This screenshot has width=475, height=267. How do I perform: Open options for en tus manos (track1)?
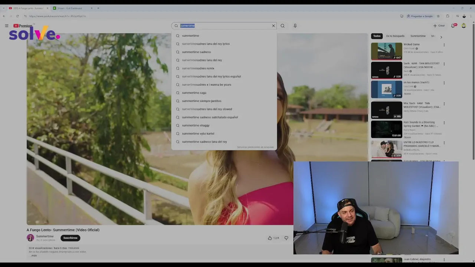(x=444, y=83)
